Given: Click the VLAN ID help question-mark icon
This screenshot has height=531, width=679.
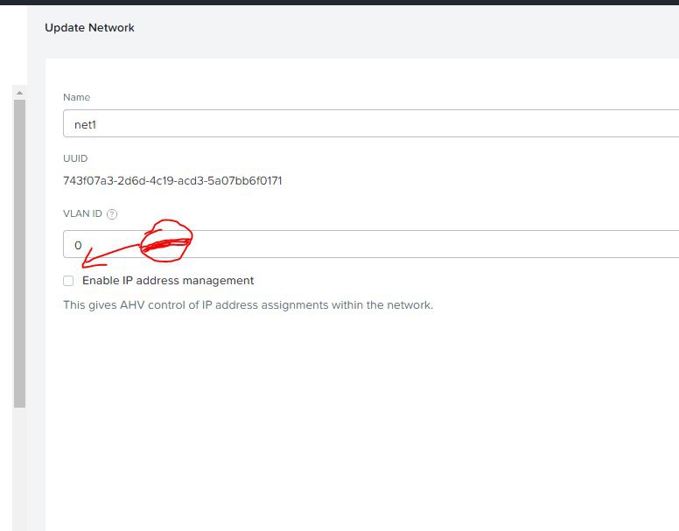Looking at the screenshot, I should 112,214.
